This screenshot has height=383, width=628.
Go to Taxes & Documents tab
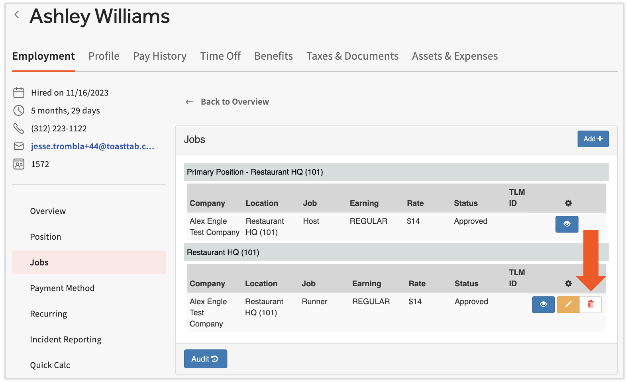pos(352,56)
